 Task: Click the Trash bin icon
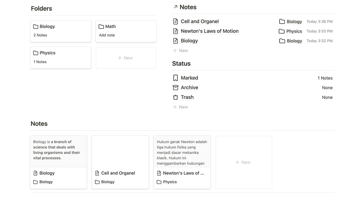pos(176,98)
